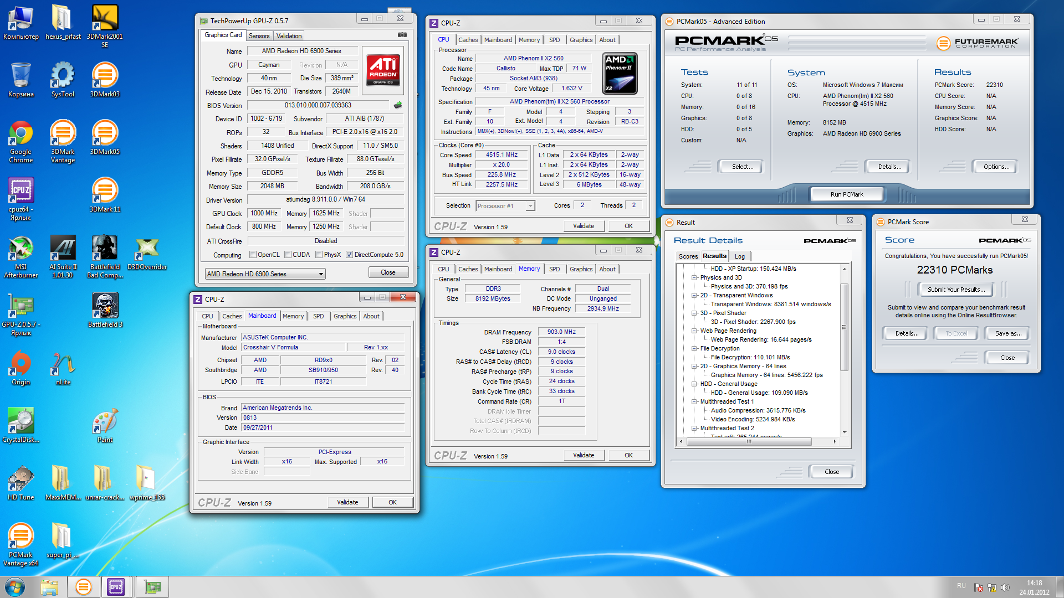The height and width of the screenshot is (598, 1064).
Task: Open Google Chrome desktop shortcut
Action: [x=21, y=141]
